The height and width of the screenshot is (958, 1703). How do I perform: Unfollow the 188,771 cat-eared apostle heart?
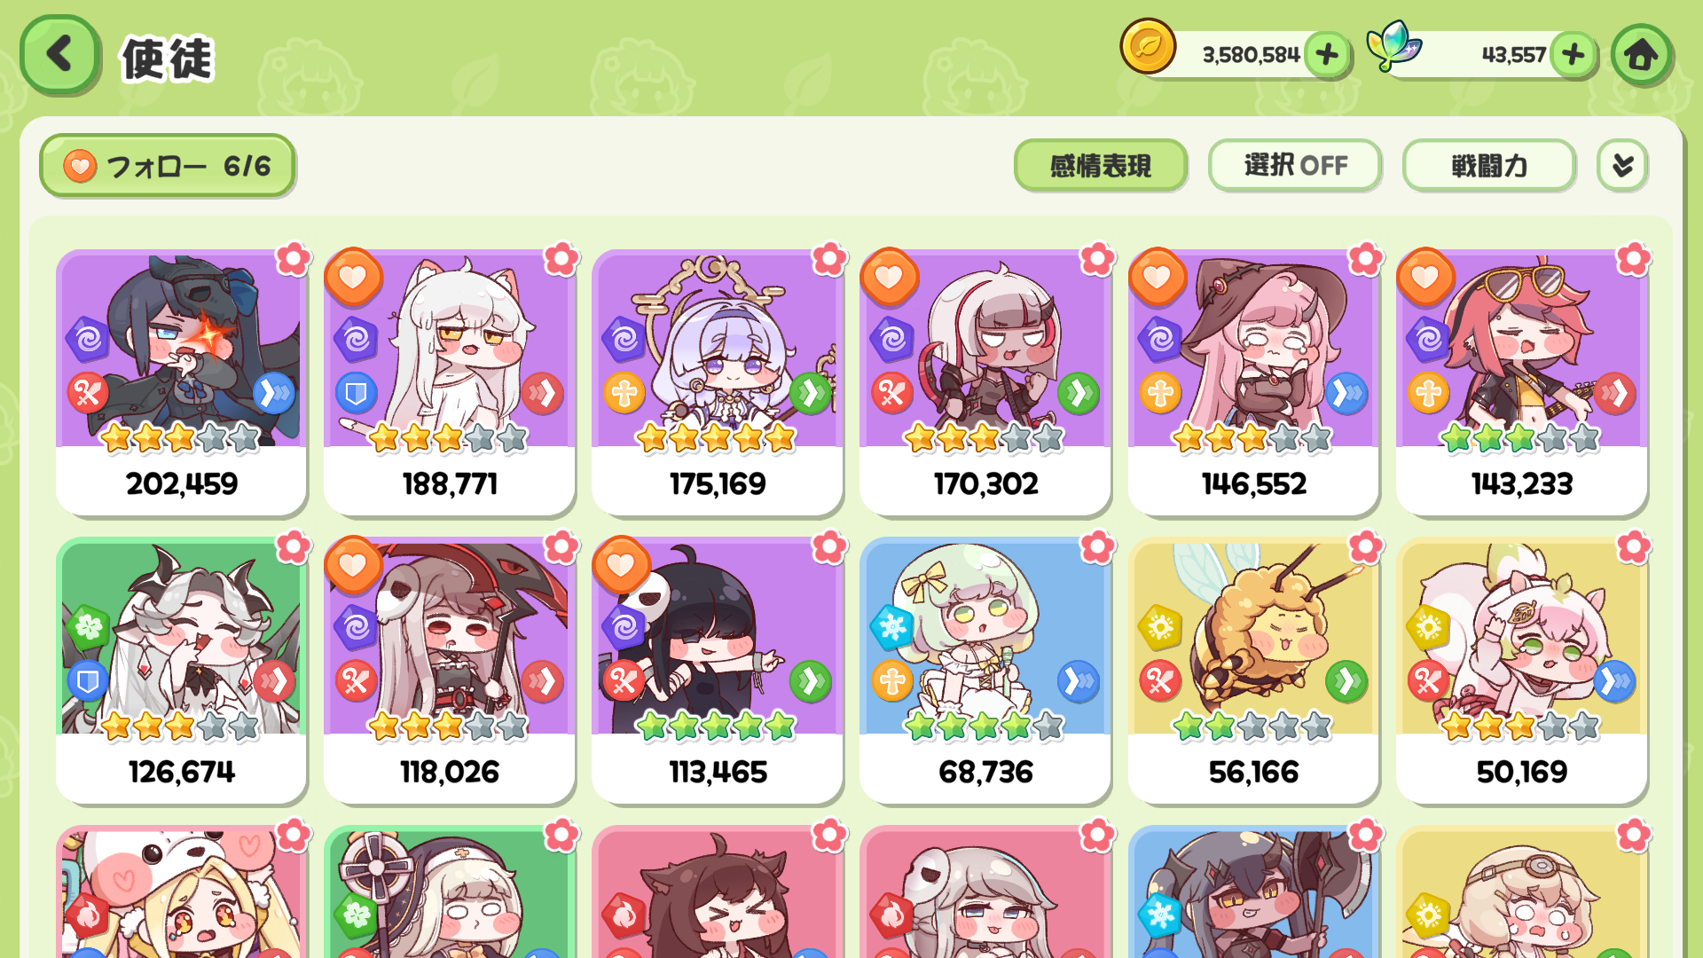353,278
